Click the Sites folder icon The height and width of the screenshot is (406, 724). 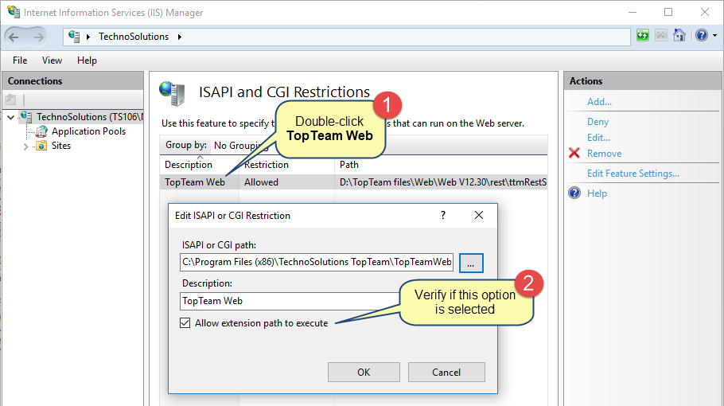pos(41,146)
